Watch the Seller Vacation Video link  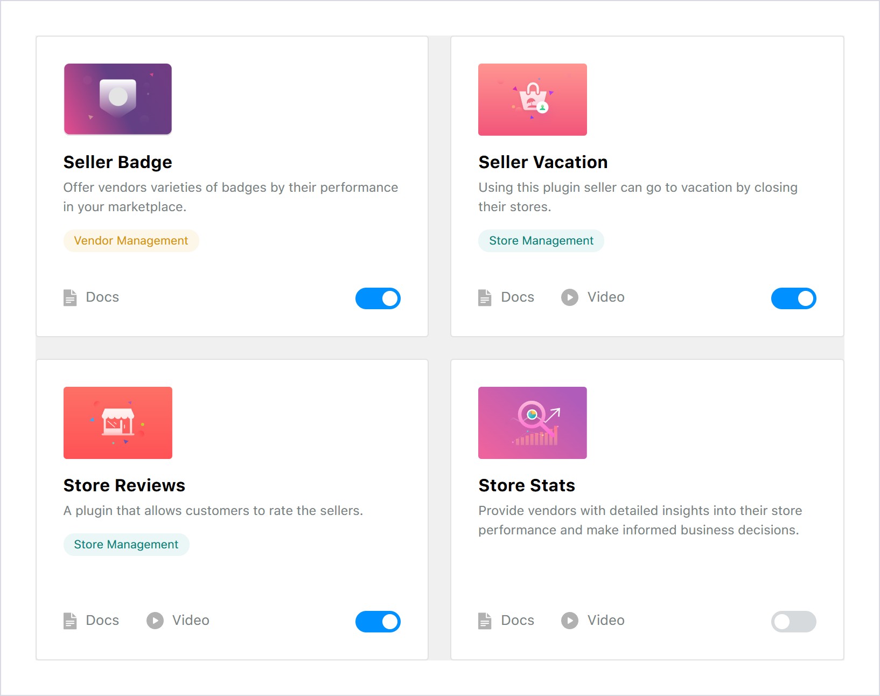(x=606, y=297)
